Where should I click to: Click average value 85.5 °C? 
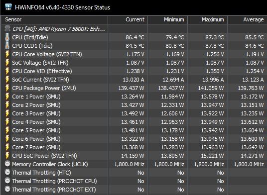click(x=255, y=37)
